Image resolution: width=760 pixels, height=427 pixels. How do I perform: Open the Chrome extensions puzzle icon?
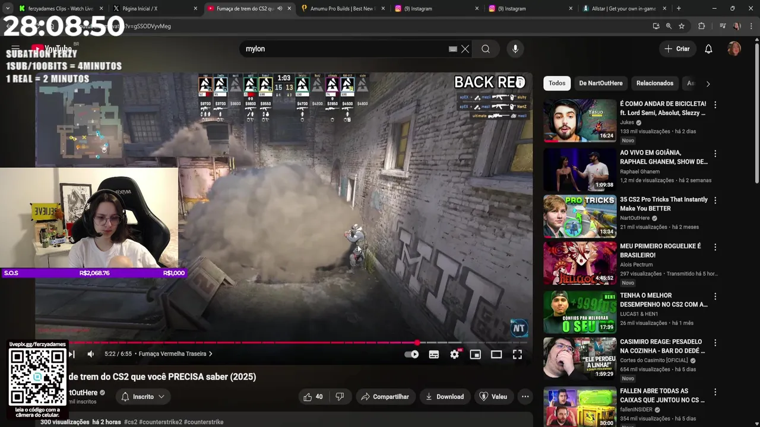701,26
